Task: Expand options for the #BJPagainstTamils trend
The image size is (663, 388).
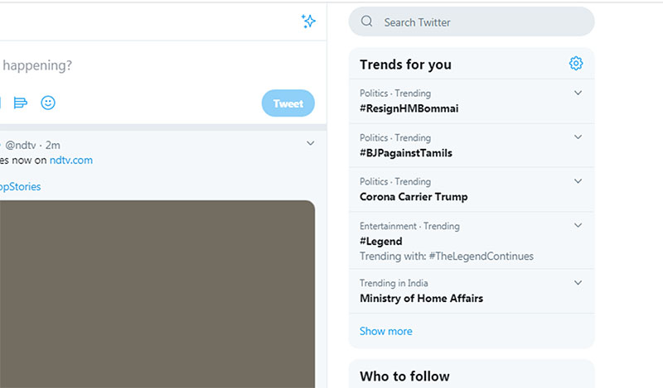Action: point(578,137)
